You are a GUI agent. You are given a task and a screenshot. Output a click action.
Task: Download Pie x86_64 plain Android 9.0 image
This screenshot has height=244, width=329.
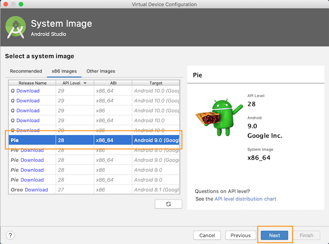pyautogui.click(x=32, y=180)
